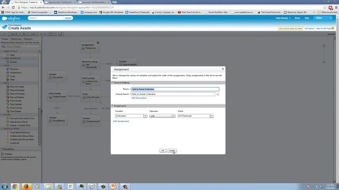Viewport: 339px width, 190px height.
Task: Select the Fast Delete palette element
Action: click(15, 111)
